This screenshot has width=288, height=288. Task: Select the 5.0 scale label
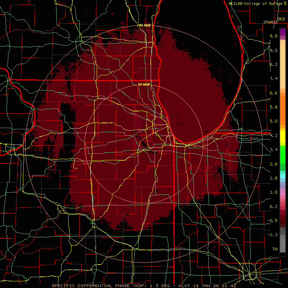274,121
